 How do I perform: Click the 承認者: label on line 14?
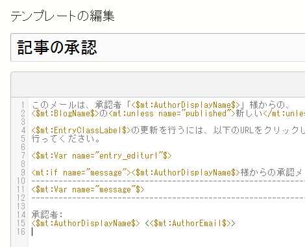coord(47,215)
